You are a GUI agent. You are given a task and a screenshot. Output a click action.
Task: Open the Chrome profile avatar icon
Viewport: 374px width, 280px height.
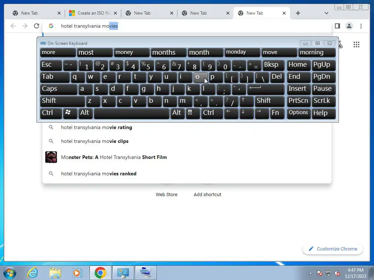click(349, 26)
